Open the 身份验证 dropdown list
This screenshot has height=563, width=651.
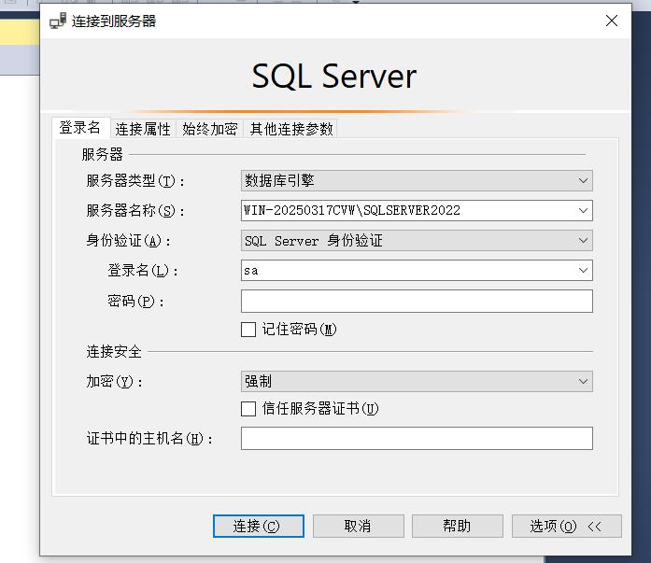[417, 241]
